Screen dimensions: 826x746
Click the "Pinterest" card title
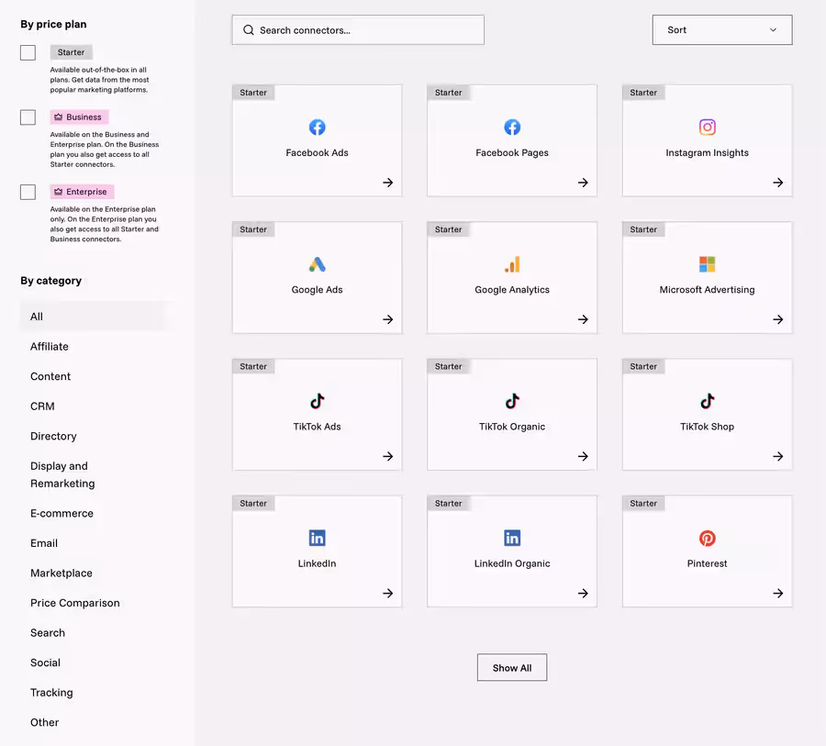(707, 563)
